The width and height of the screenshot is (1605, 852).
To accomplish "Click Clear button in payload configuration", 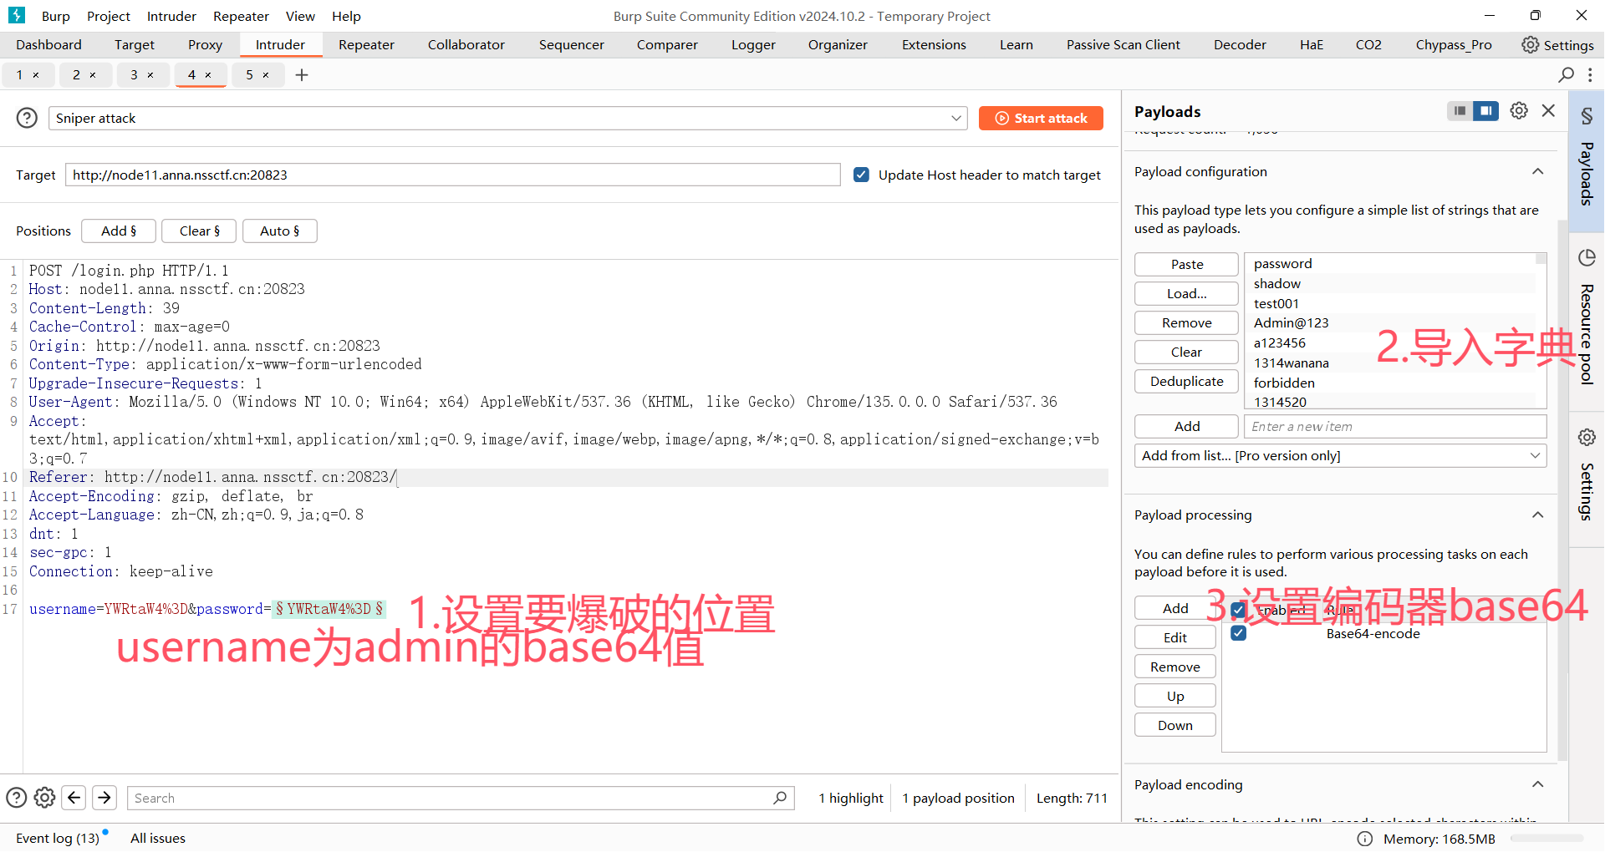I will click(x=1186, y=352).
